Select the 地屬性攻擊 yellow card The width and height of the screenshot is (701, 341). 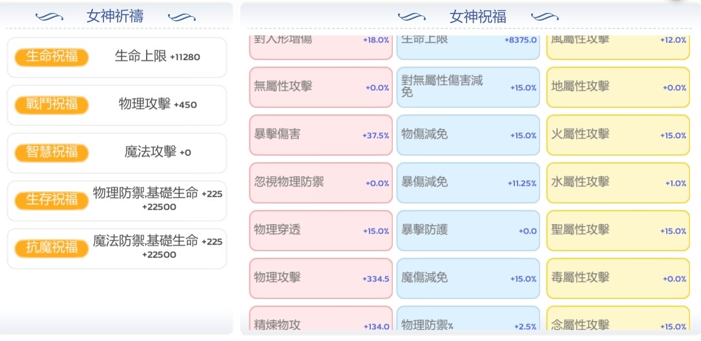(x=618, y=87)
